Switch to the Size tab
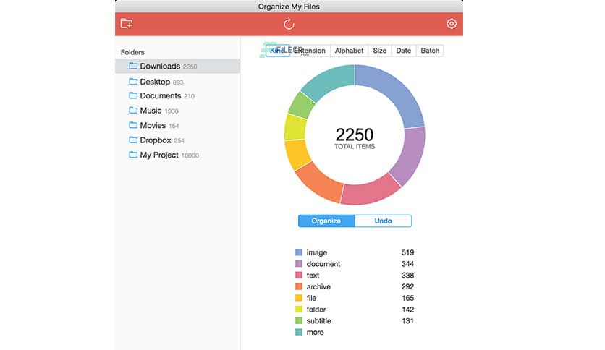This screenshot has width=605, height=350. pos(379,51)
